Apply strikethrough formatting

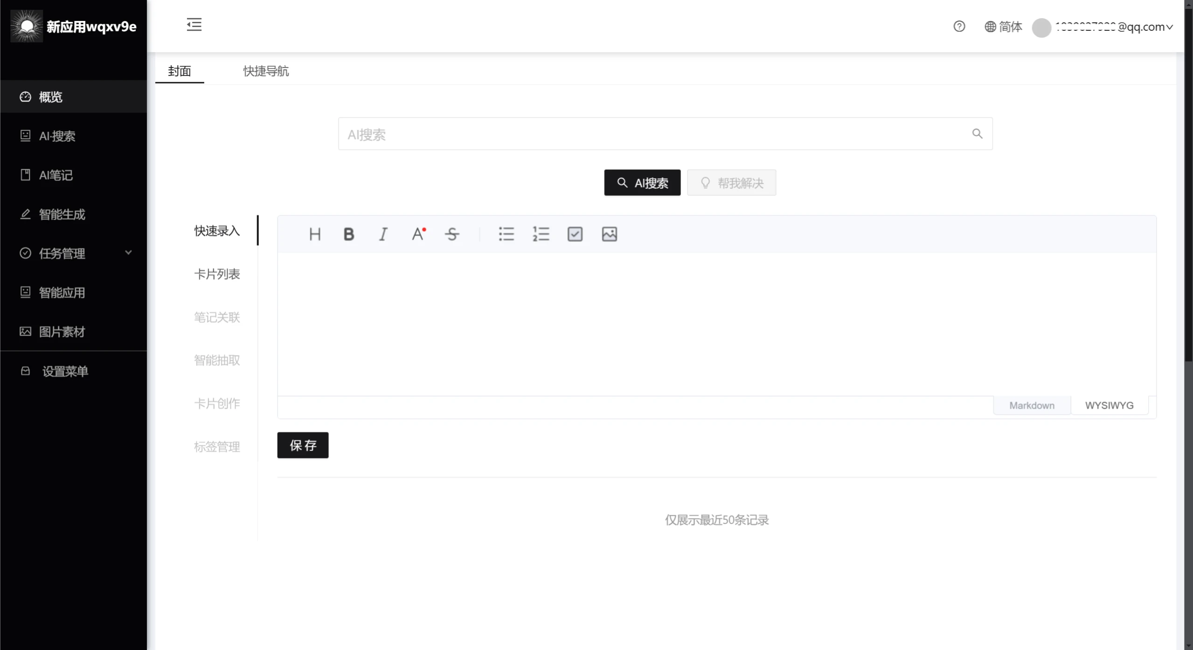click(x=452, y=234)
